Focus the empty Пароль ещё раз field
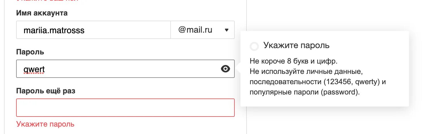This screenshot has width=428, height=134. (x=125, y=108)
